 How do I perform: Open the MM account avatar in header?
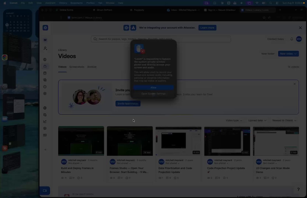[299, 39]
